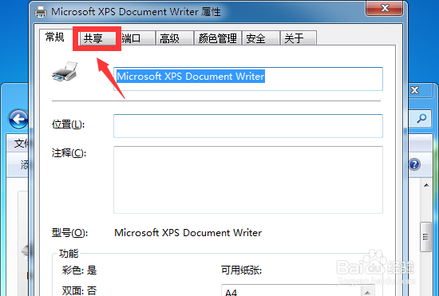
Task: Click the printer icon in the title bar
Action: coord(41,12)
